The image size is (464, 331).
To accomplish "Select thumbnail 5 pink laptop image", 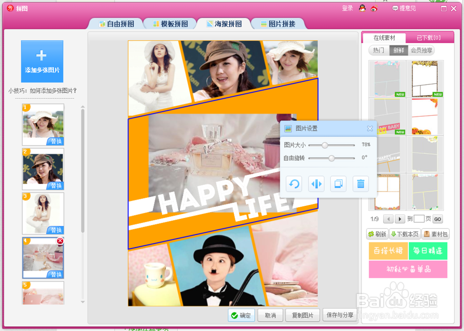I will [43, 293].
